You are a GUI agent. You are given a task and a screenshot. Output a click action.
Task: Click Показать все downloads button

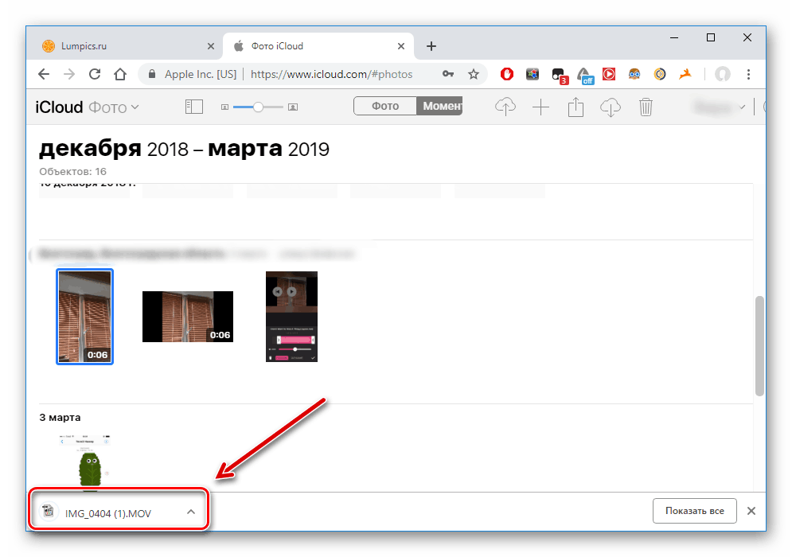(695, 511)
